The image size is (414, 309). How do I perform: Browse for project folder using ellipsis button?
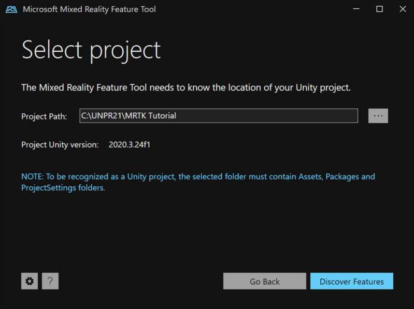378,116
